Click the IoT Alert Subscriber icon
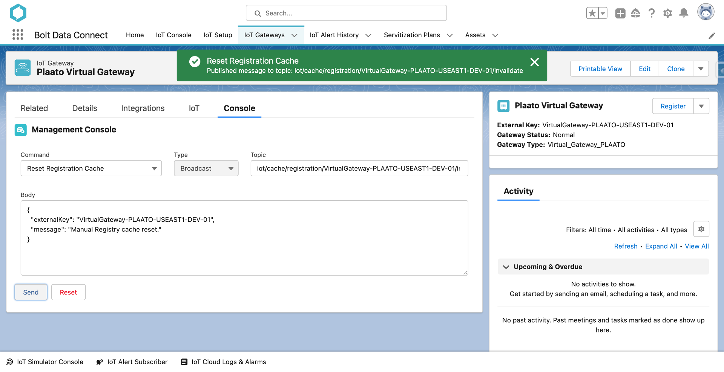Screen dimensions: 724x372 click(100, 362)
